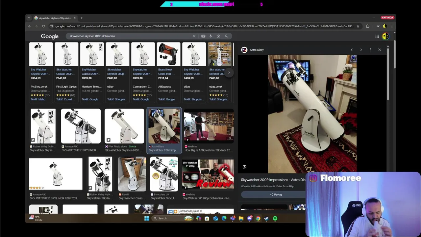This screenshot has height=237, width=421.
Task: Open Binoculars UK SKYWATCHER thumbnail
Action: coord(164,174)
